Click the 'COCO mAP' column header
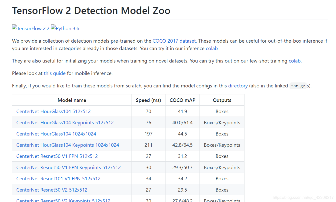This screenshot has width=336, height=202. (182, 100)
